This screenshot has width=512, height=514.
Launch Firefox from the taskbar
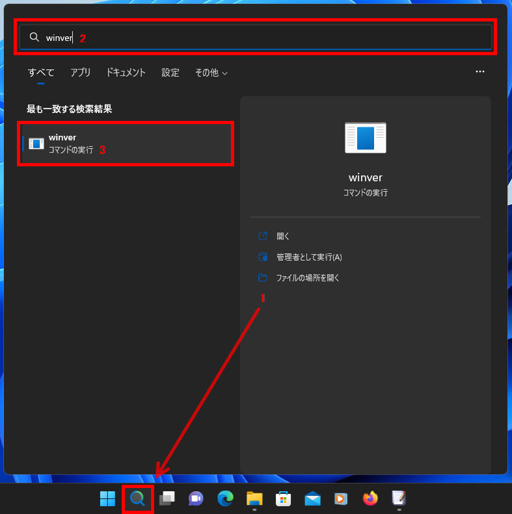[370, 498]
